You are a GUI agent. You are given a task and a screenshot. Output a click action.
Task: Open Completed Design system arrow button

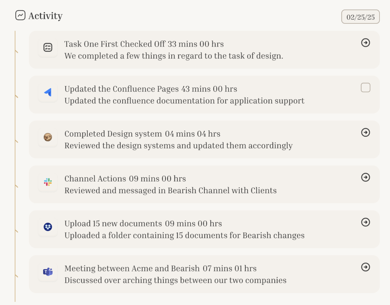pos(365,132)
